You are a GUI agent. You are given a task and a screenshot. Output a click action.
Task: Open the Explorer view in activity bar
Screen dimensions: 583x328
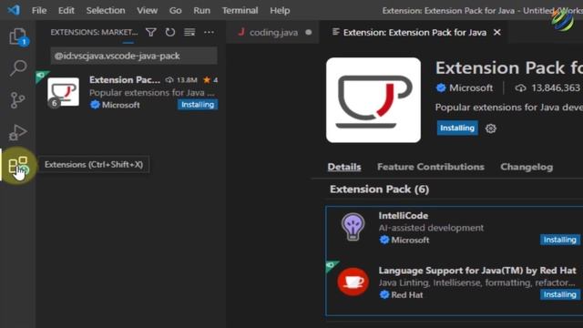[x=18, y=36]
